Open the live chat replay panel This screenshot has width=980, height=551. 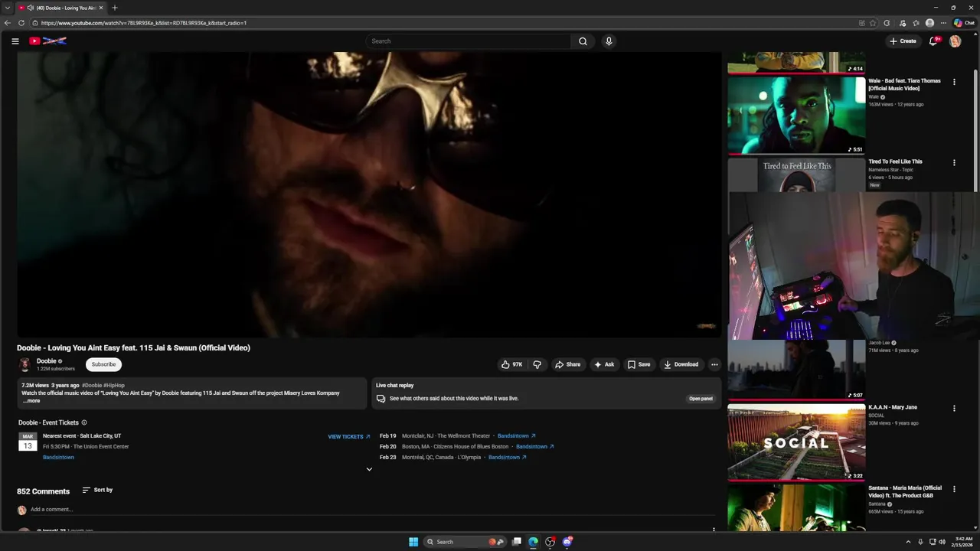(701, 399)
